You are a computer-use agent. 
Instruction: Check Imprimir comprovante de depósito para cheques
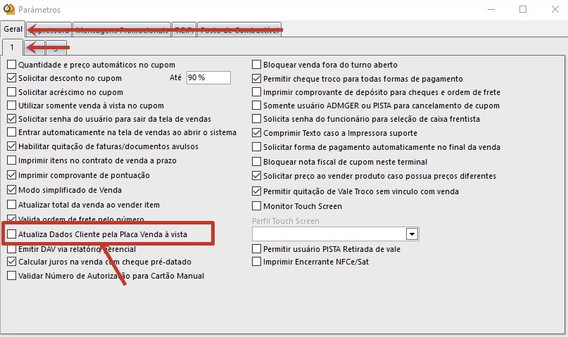256,92
